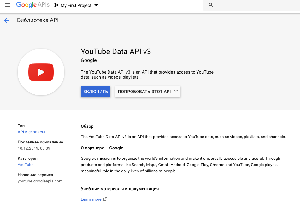
Task: Click the Библиотека API page title
Action: tap(38, 20)
